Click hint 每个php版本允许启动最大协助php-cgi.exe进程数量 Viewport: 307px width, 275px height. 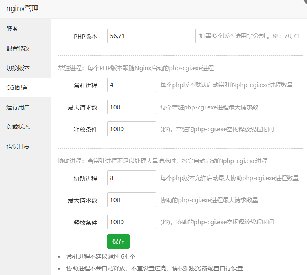(x=230, y=178)
